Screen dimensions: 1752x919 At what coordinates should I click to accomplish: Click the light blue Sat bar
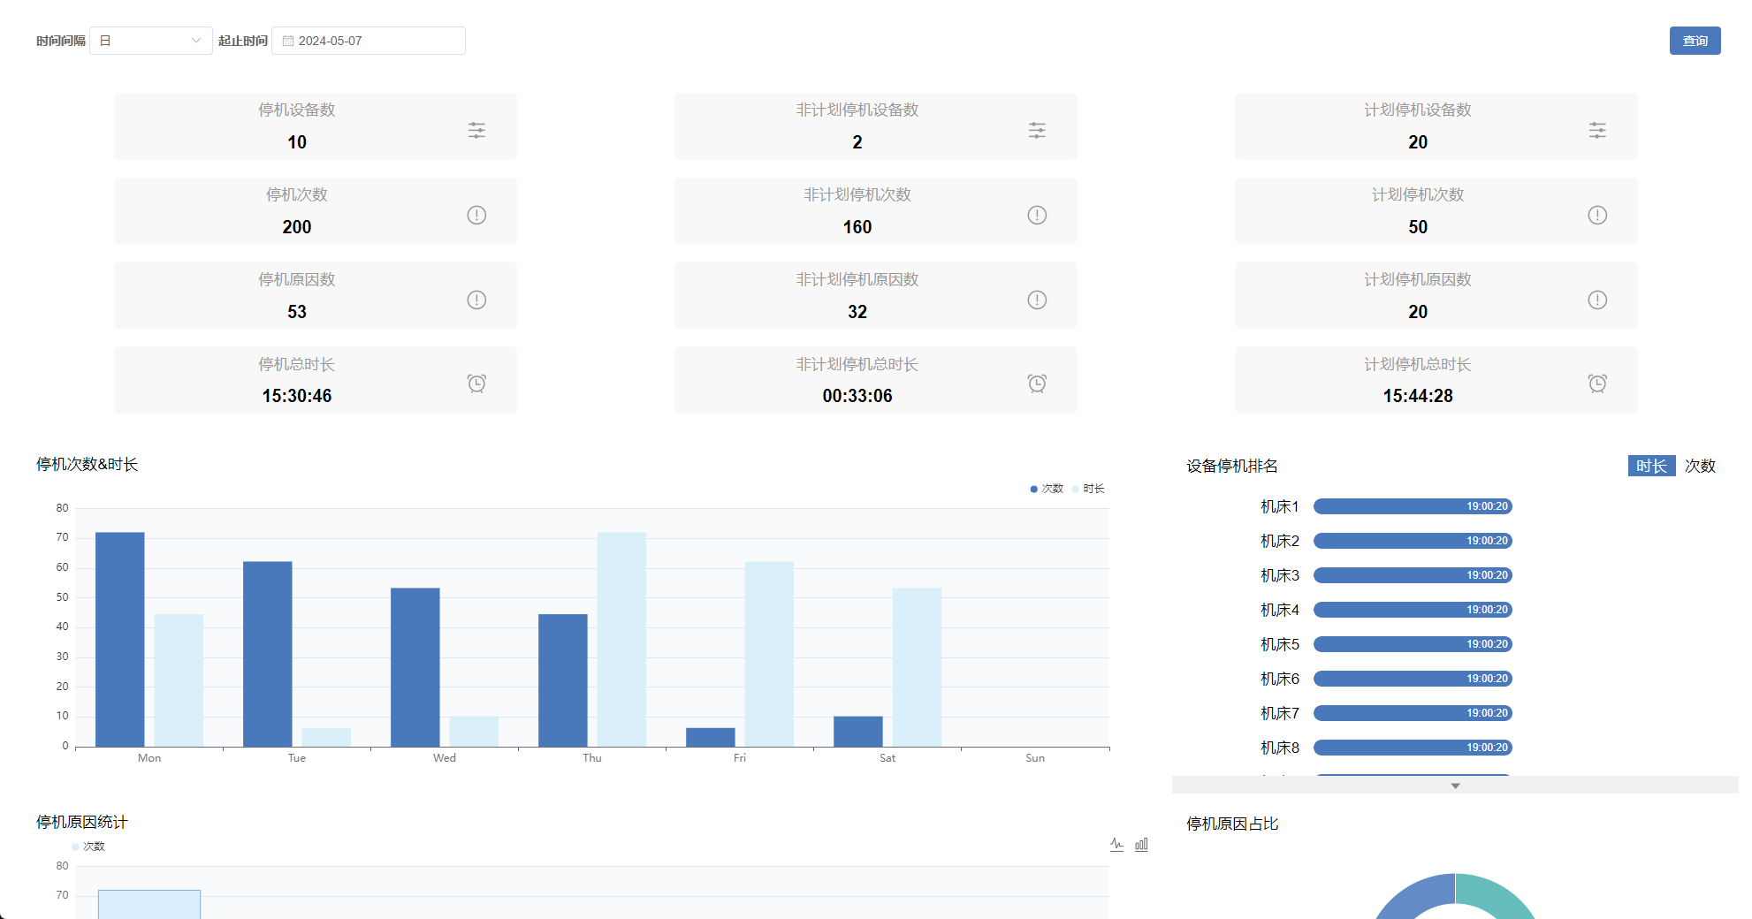tap(917, 668)
